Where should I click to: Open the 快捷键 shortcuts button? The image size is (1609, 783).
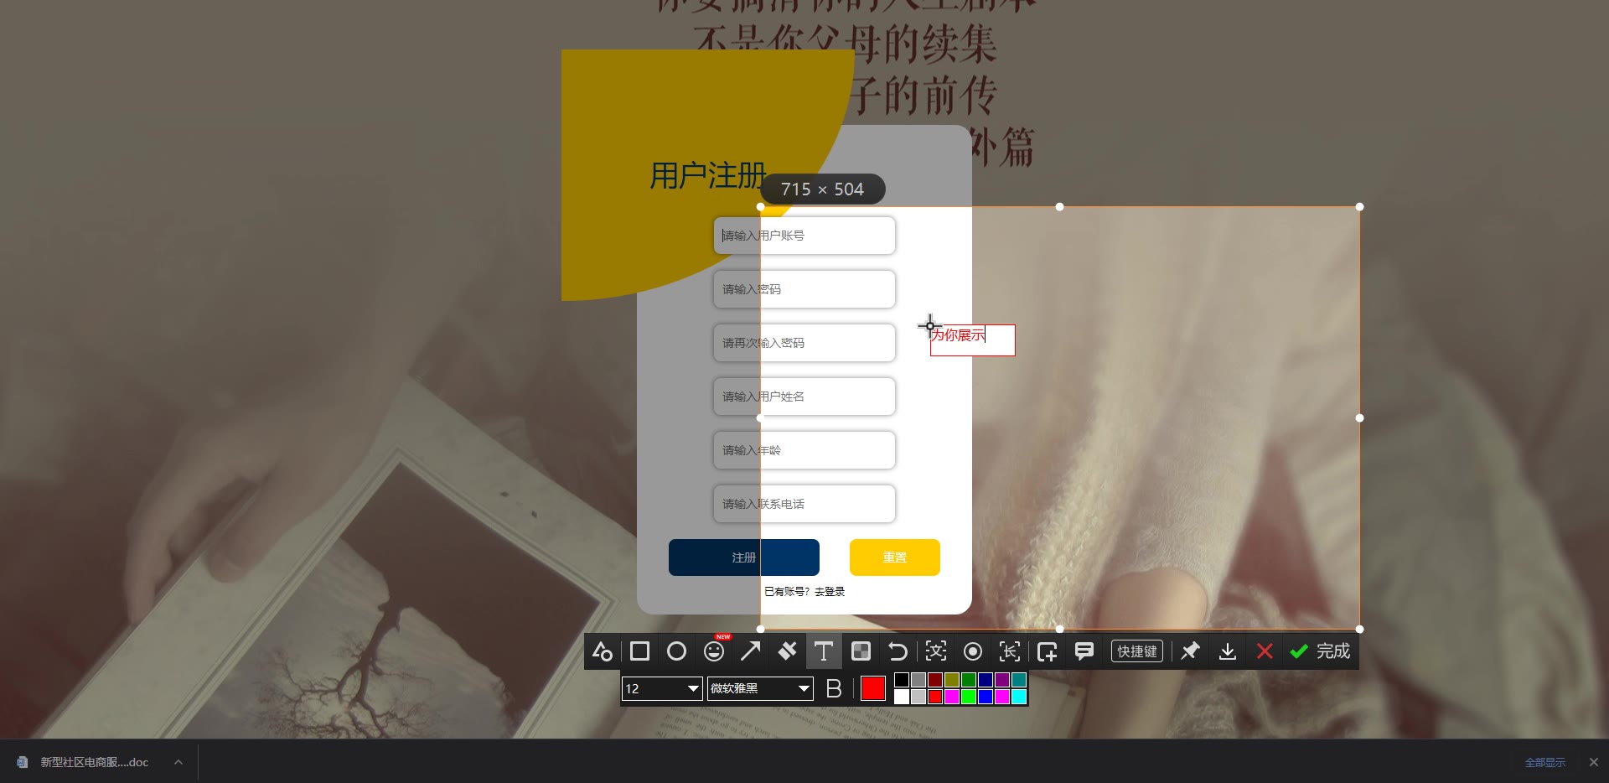[x=1137, y=651]
